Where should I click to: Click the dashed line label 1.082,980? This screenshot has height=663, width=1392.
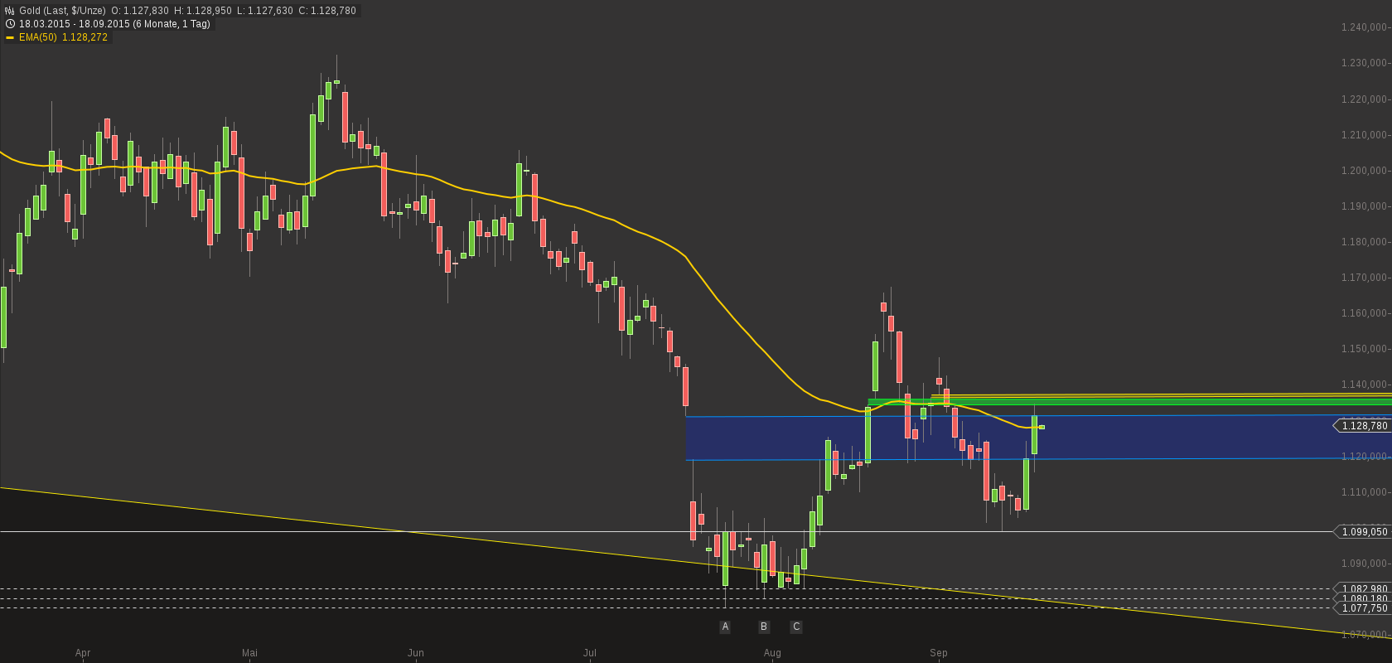(1361, 589)
